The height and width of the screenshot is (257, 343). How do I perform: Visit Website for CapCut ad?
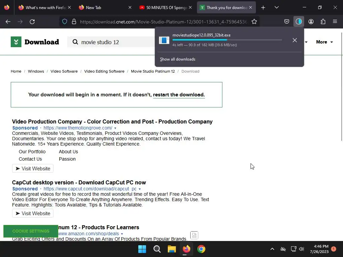tap(33, 213)
